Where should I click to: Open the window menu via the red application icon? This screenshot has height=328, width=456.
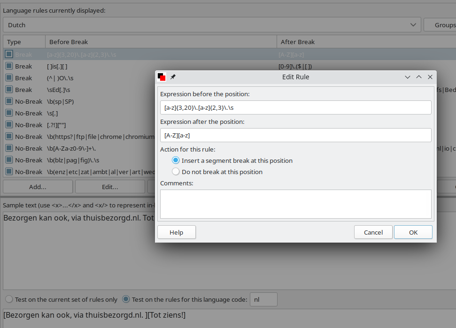(x=162, y=76)
